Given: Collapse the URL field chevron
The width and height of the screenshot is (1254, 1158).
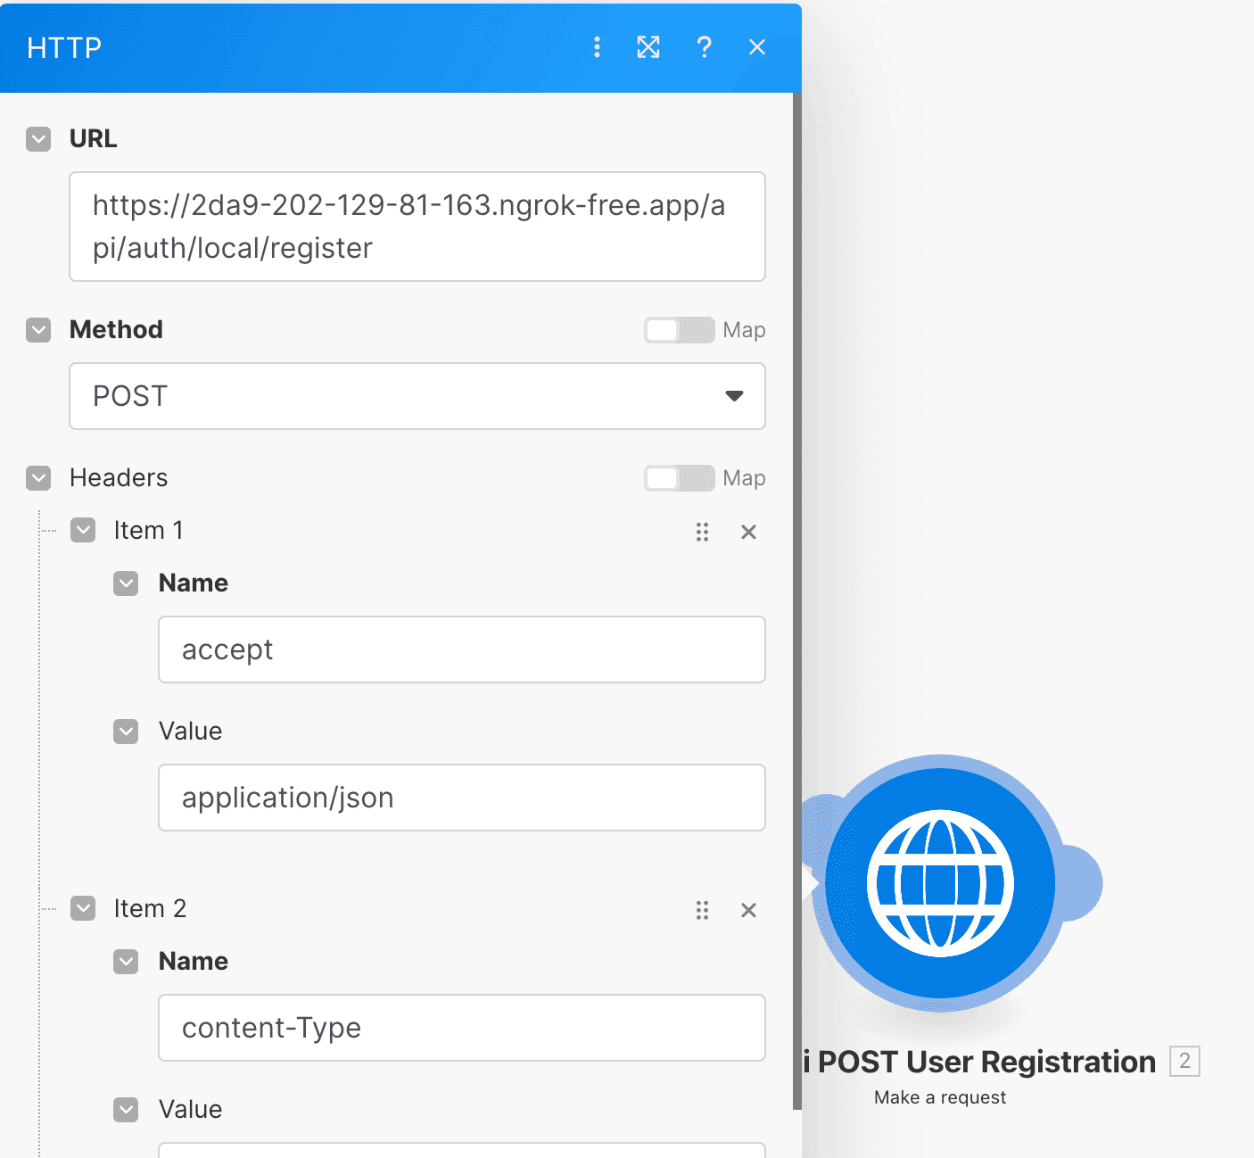Looking at the screenshot, I should (x=38, y=139).
